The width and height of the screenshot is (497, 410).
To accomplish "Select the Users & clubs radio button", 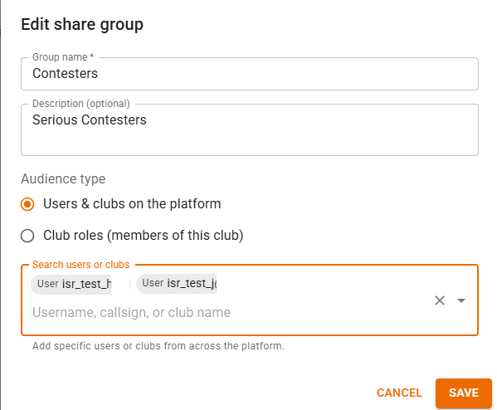I will click(27, 204).
